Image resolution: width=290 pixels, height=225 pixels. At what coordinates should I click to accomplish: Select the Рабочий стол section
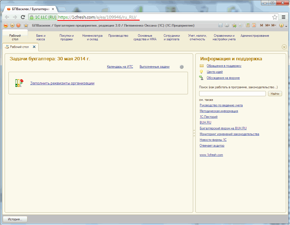tap(15, 37)
